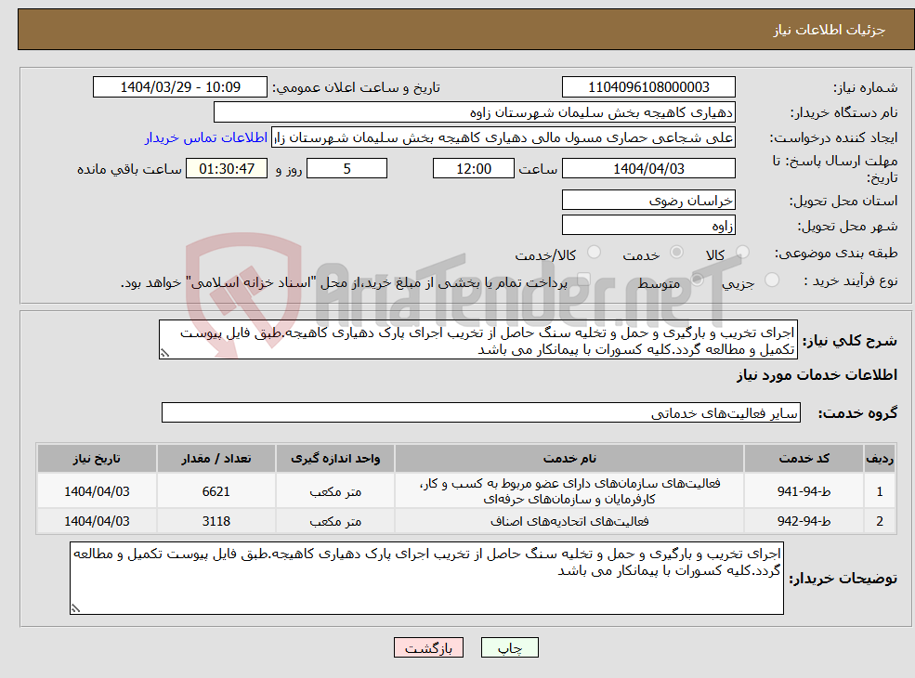Click the request creator name field
Viewport: 915px width, 678px height.
[503, 137]
